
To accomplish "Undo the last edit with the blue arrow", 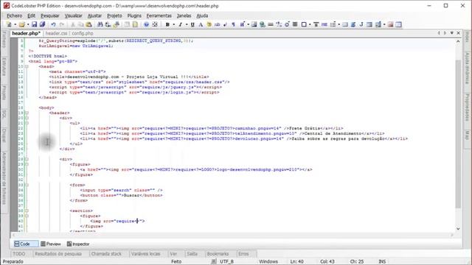I will coord(53,24).
